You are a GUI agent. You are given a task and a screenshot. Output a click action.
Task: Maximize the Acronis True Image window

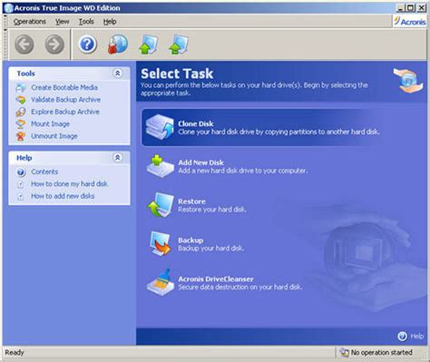click(410, 8)
